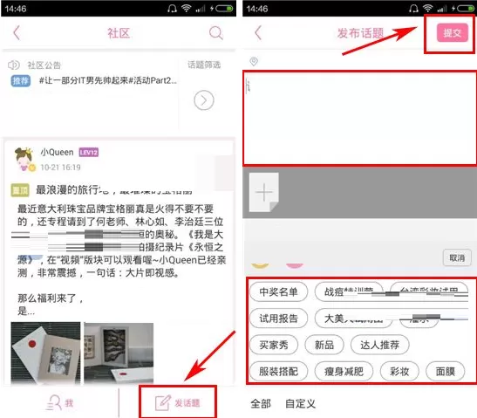Select the 中奖名单 tag

278,292
